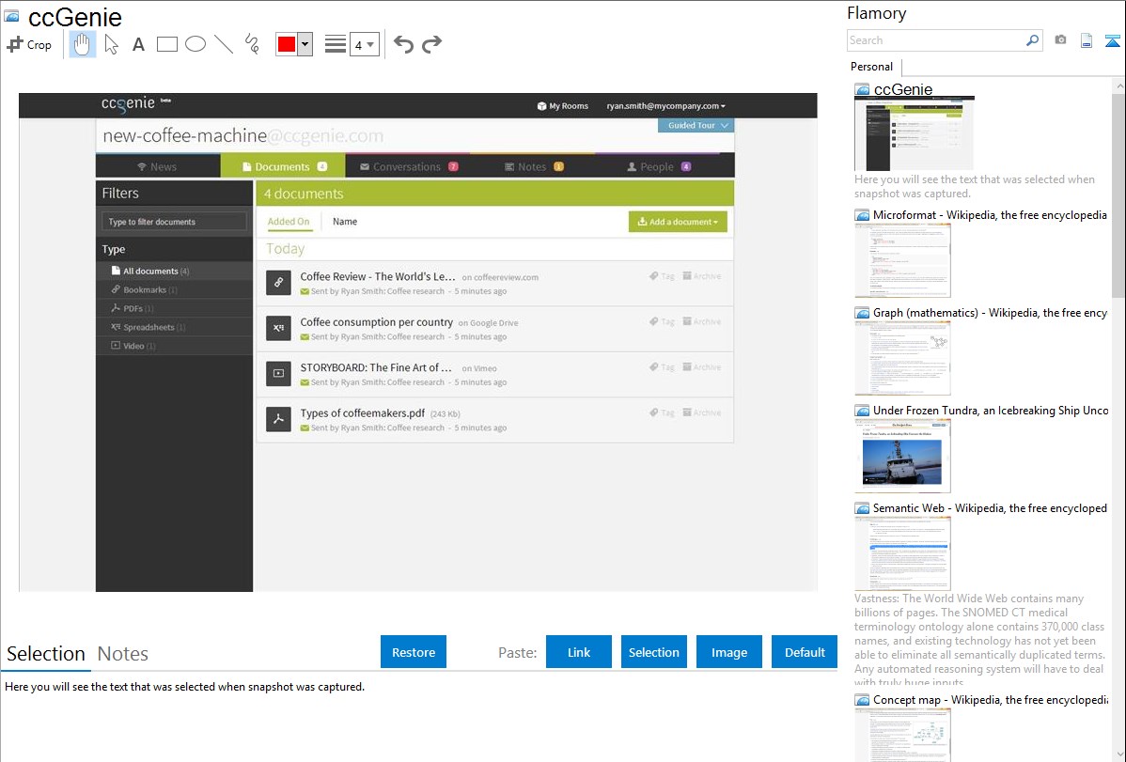Filter by PDFs type
The width and height of the screenshot is (1126, 762).
[x=174, y=308]
